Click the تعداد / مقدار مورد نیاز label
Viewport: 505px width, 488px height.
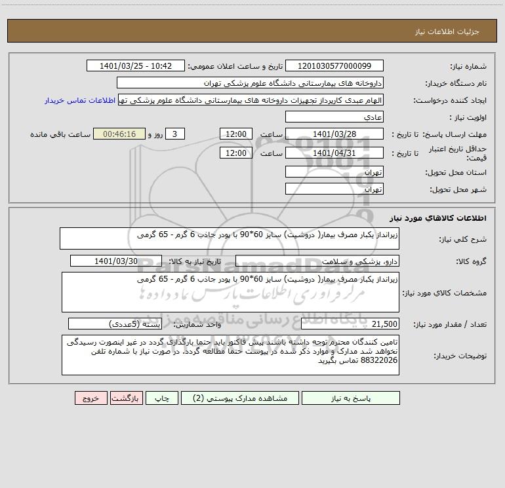click(x=450, y=325)
